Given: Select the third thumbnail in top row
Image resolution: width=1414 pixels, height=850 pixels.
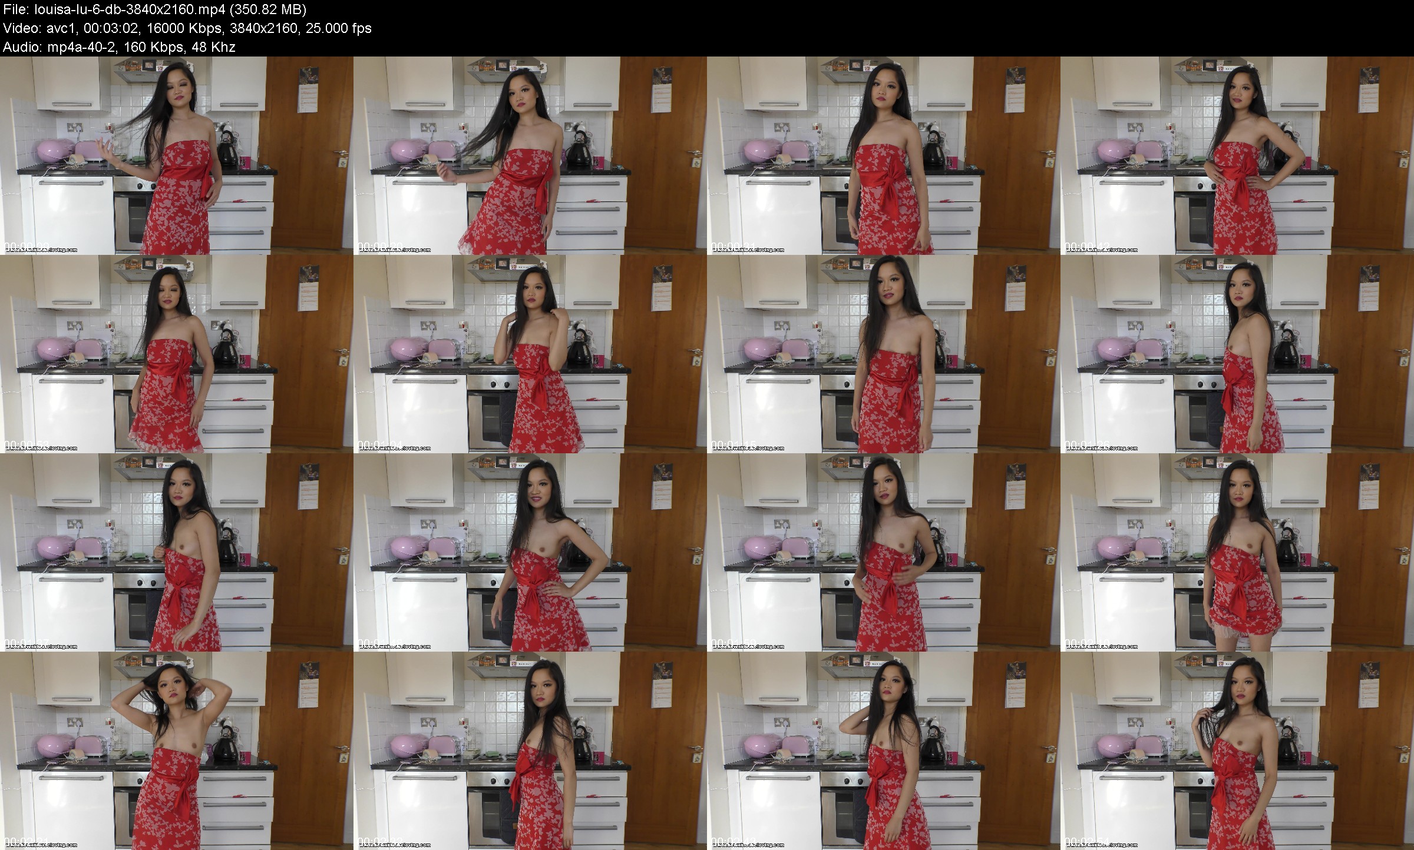Looking at the screenshot, I should click(x=884, y=155).
